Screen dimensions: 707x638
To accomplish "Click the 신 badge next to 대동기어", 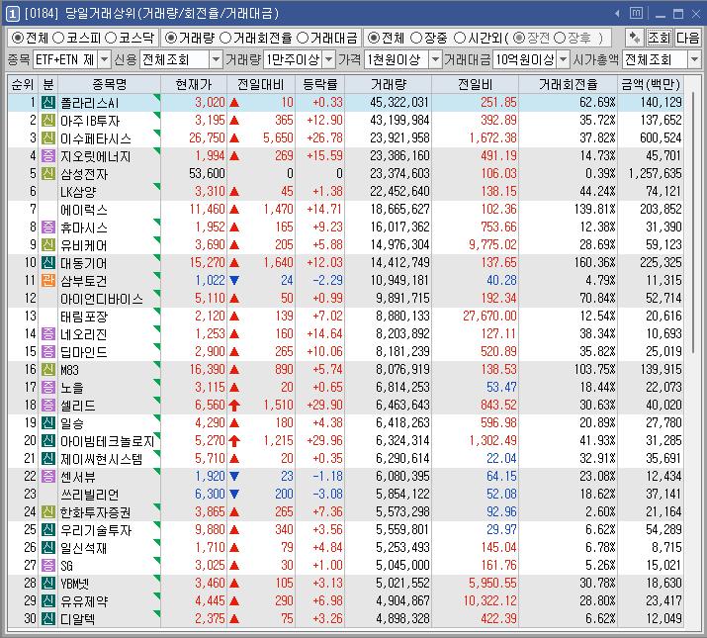I will (x=48, y=262).
